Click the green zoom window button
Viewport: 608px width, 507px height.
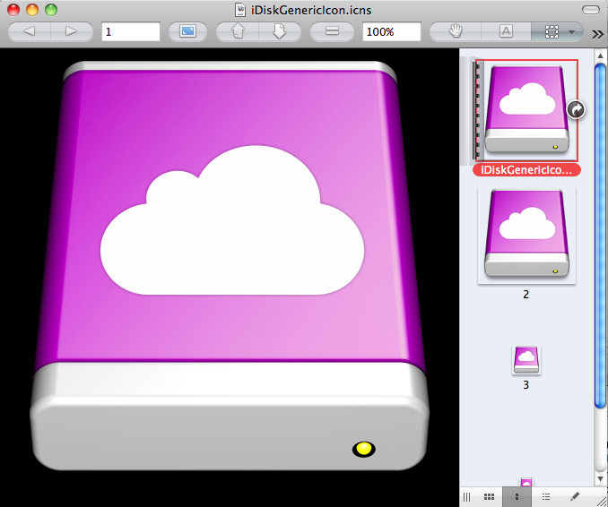51,10
